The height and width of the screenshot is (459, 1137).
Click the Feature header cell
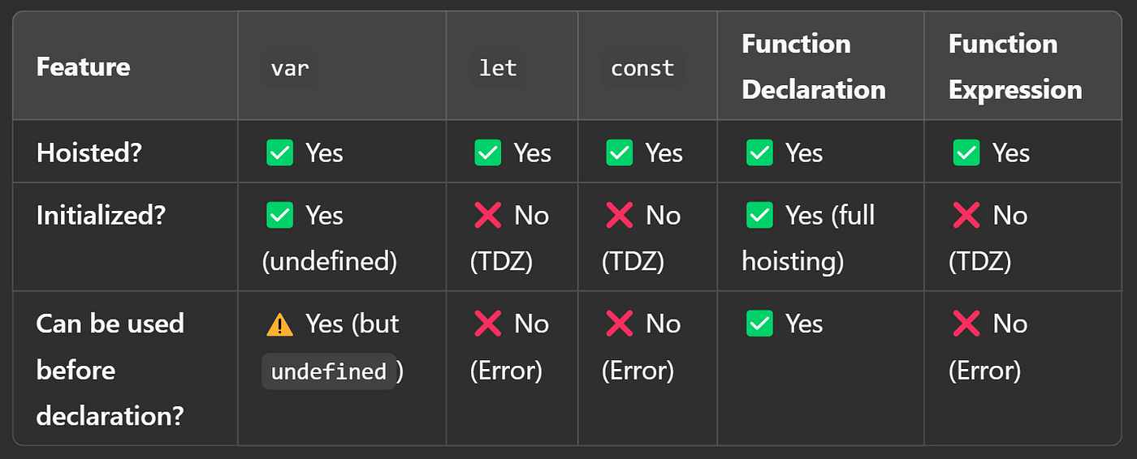pyautogui.click(x=83, y=66)
